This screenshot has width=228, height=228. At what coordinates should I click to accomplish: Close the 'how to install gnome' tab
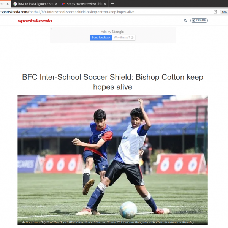pyautogui.click(x=56, y=4)
